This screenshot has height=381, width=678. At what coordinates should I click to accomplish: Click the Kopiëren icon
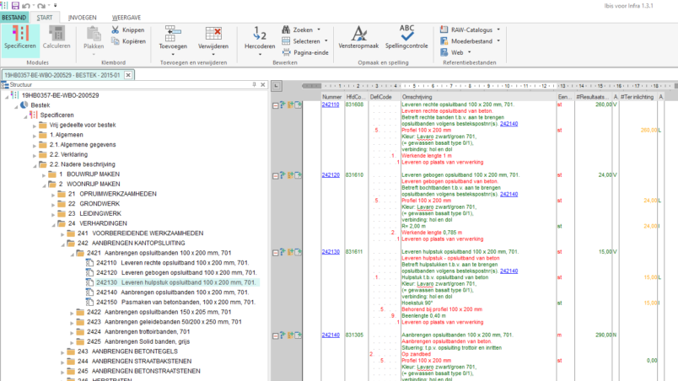coord(116,40)
